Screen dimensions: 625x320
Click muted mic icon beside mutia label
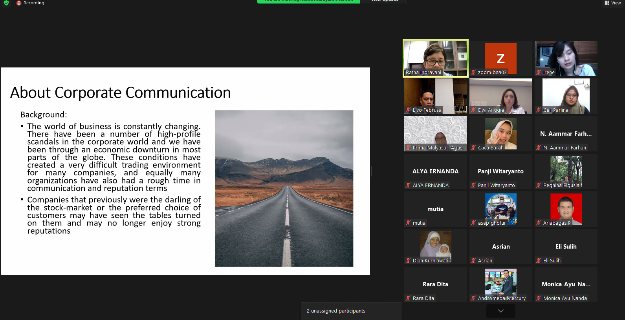click(x=409, y=223)
